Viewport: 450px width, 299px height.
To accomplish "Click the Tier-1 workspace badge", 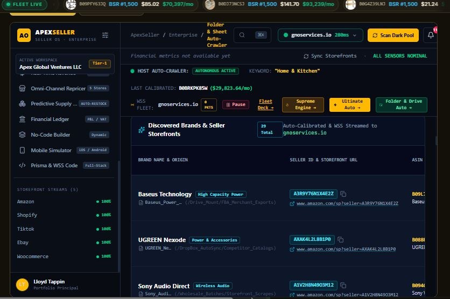I will (100, 63).
